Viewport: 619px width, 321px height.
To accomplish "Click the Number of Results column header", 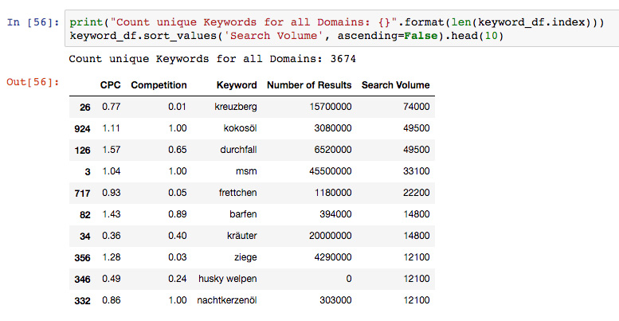I will tap(309, 85).
